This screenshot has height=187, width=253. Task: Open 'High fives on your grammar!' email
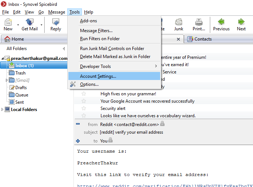tap(128, 94)
